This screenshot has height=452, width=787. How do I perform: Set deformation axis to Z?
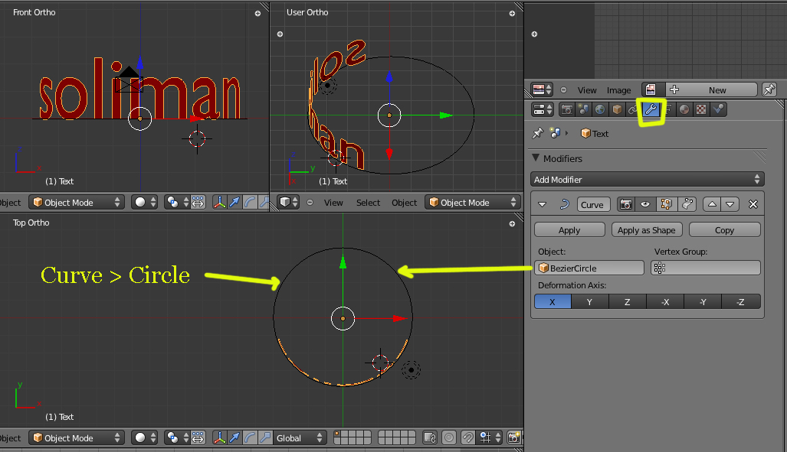click(628, 301)
